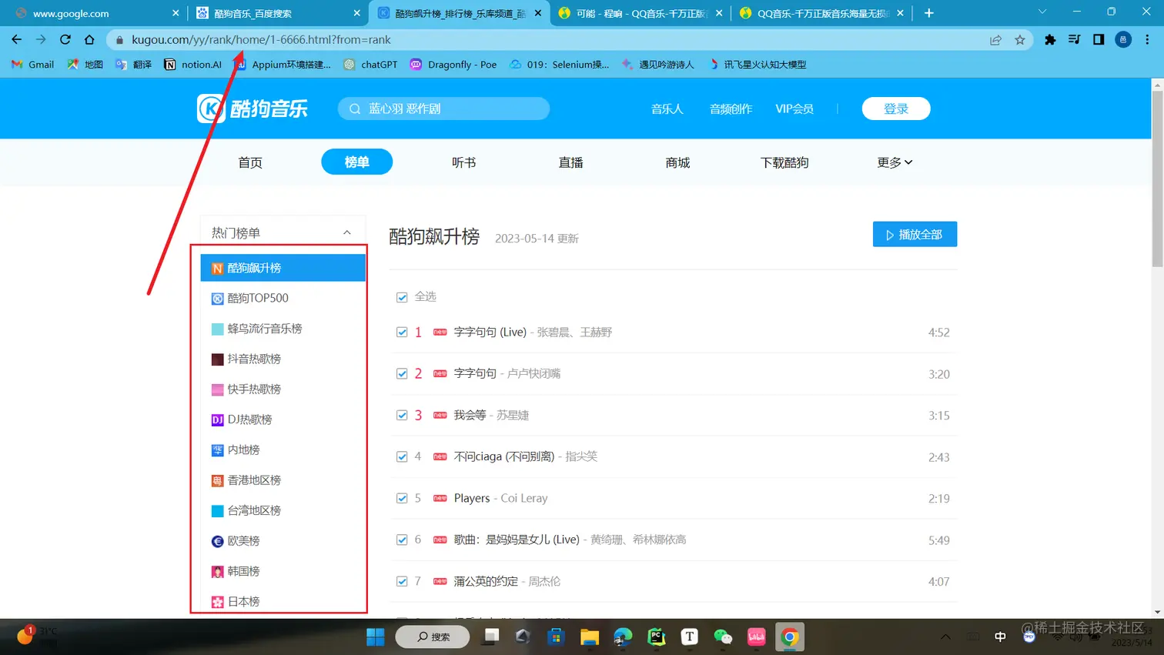The width and height of the screenshot is (1164, 655).
Task: Expand the 更多 navigation dropdown
Action: click(895, 162)
